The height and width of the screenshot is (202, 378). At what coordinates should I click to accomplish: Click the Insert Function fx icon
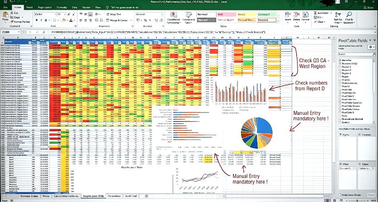click(x=44, y=32)
